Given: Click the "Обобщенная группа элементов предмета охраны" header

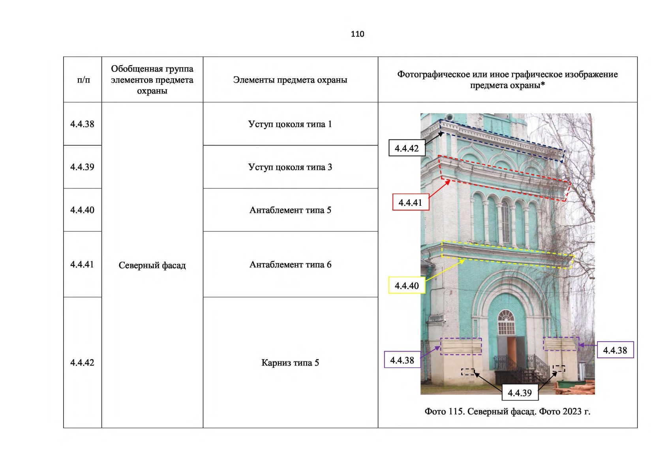Looking at the screenshot, I should click(152, 80).
